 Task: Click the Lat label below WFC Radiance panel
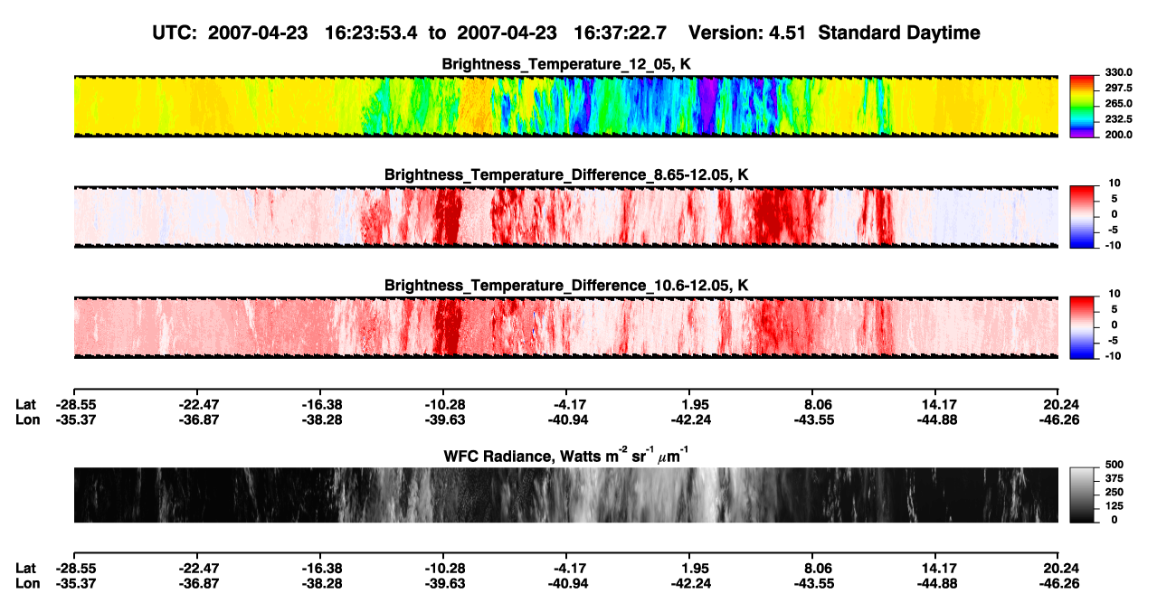(x=25, y=568)
